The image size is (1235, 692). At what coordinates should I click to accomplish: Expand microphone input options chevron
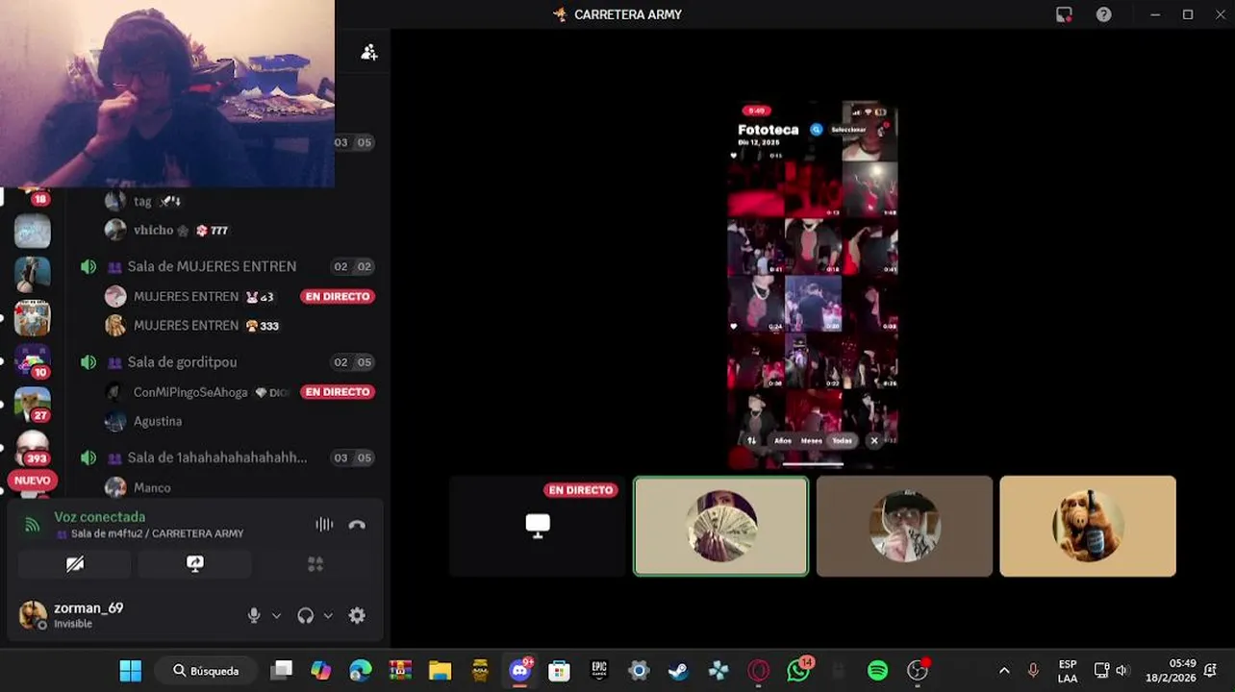click(x=277, y=616)
